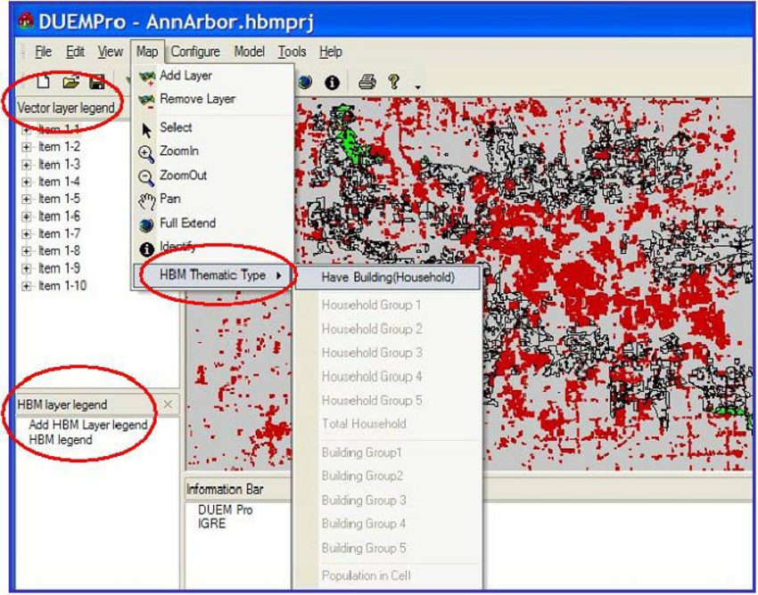Choose Pan in the Map menu

213,199
